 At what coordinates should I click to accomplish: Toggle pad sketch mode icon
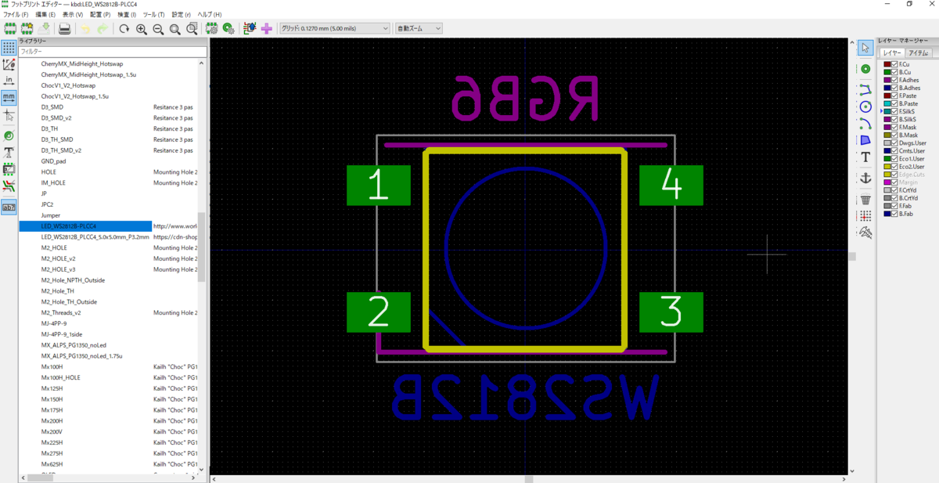click(x=9, y=135)
